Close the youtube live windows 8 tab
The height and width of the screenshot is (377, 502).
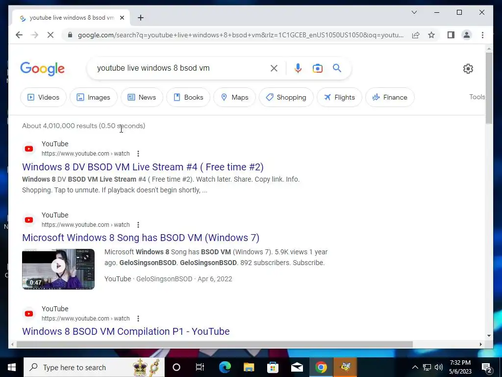point(122,18)
